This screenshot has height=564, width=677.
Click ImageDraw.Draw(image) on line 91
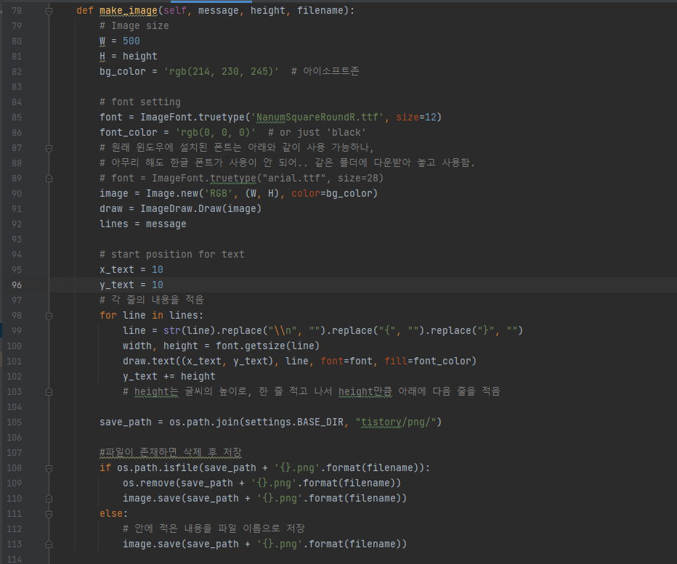coord(200,209)
